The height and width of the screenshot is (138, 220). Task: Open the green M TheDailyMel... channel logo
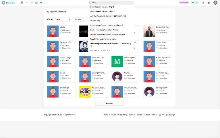117,62
